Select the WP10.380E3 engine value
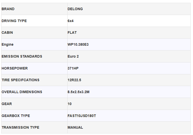 click(x=78, y=44)
